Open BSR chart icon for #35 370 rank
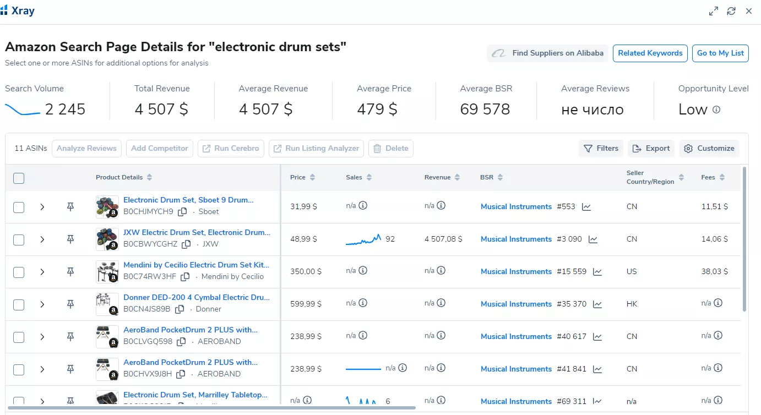This screenshot has height=415, width=761. point(597,304)
